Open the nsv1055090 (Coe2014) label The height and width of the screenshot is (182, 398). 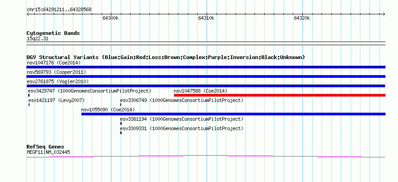coord(108,110)
